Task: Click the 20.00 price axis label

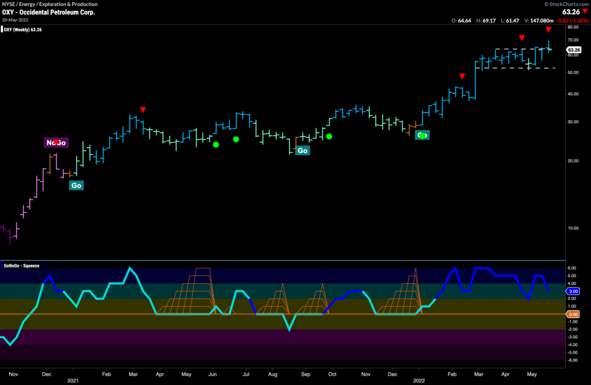Action: click(573, 161)
